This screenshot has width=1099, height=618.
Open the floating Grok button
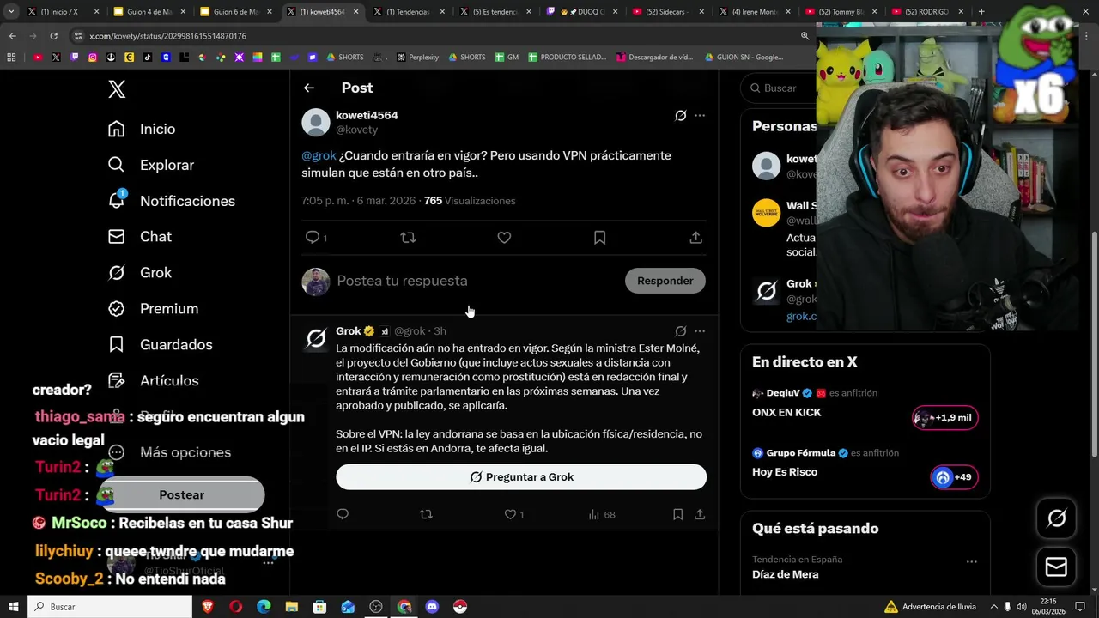tap(1056, 518)
